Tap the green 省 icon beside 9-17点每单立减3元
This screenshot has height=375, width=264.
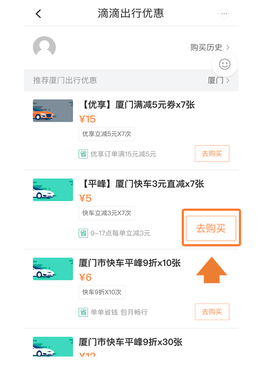[83, 233]
